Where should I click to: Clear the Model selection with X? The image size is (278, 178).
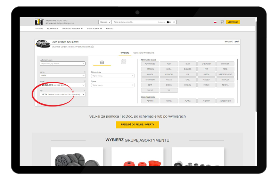tap(85, 81)
